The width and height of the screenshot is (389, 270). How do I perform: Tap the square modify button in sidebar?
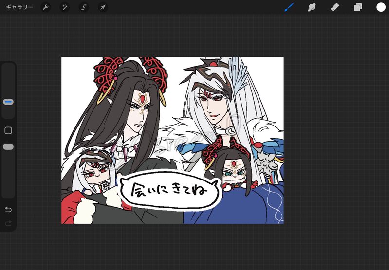point(8,130)
